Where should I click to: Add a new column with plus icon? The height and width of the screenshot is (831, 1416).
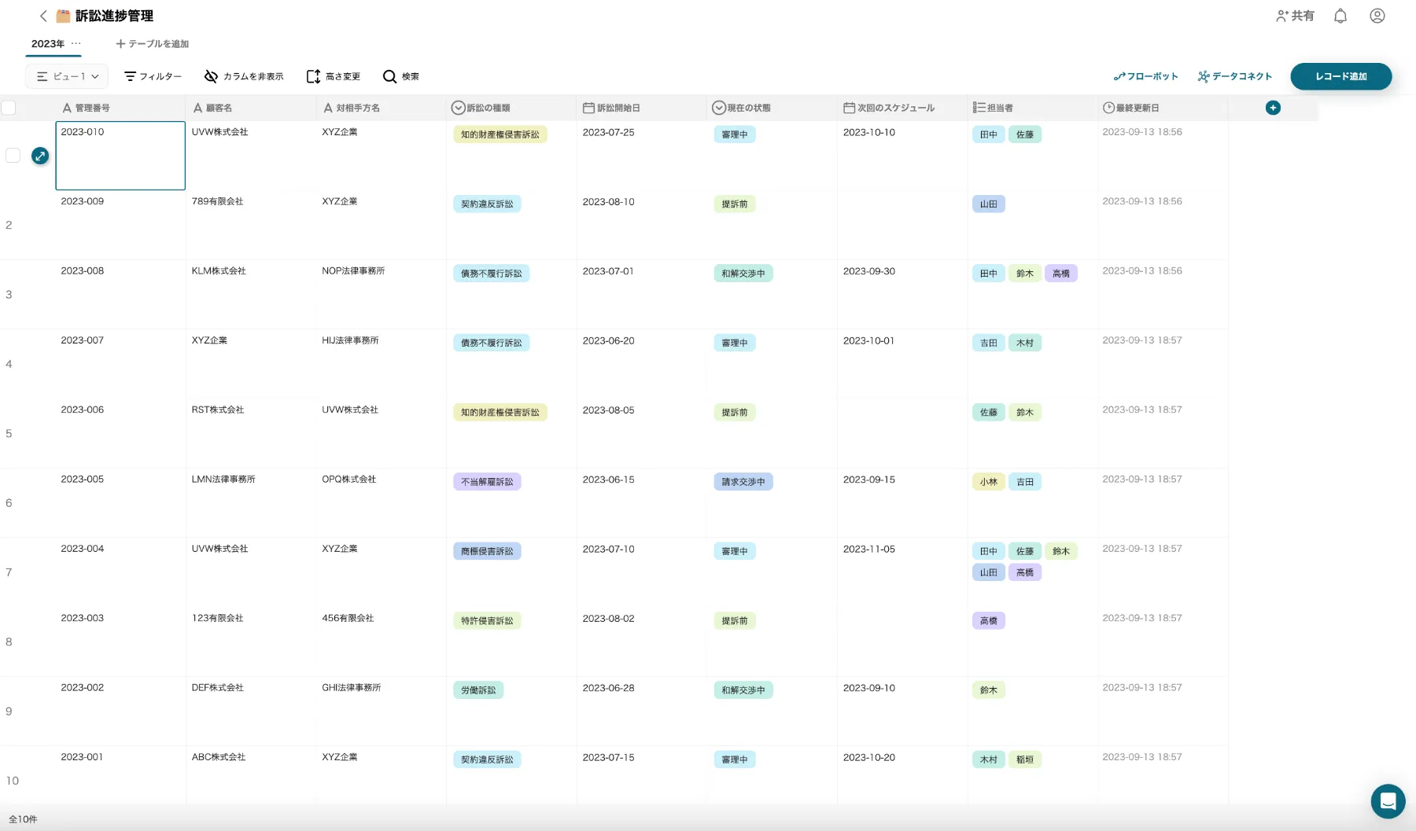[1273, 108]
